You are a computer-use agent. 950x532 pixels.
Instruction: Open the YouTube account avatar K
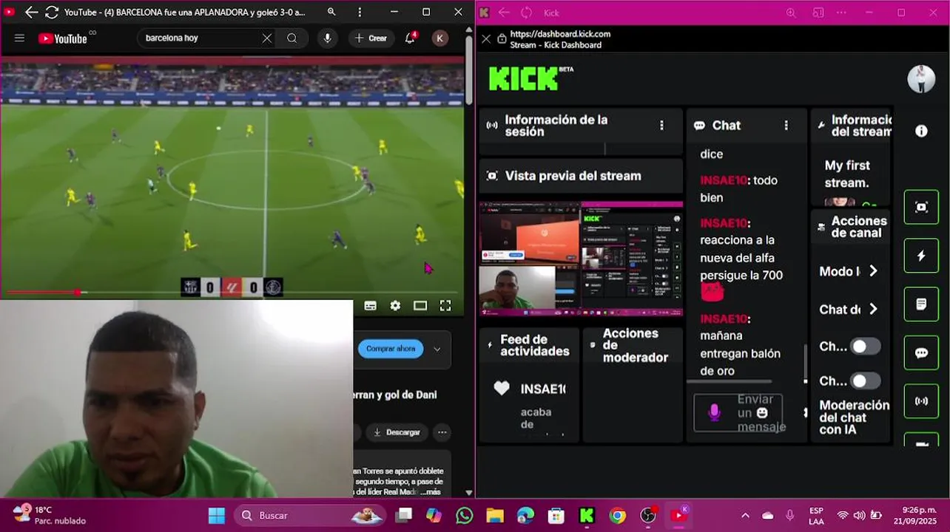click(440, 38)
